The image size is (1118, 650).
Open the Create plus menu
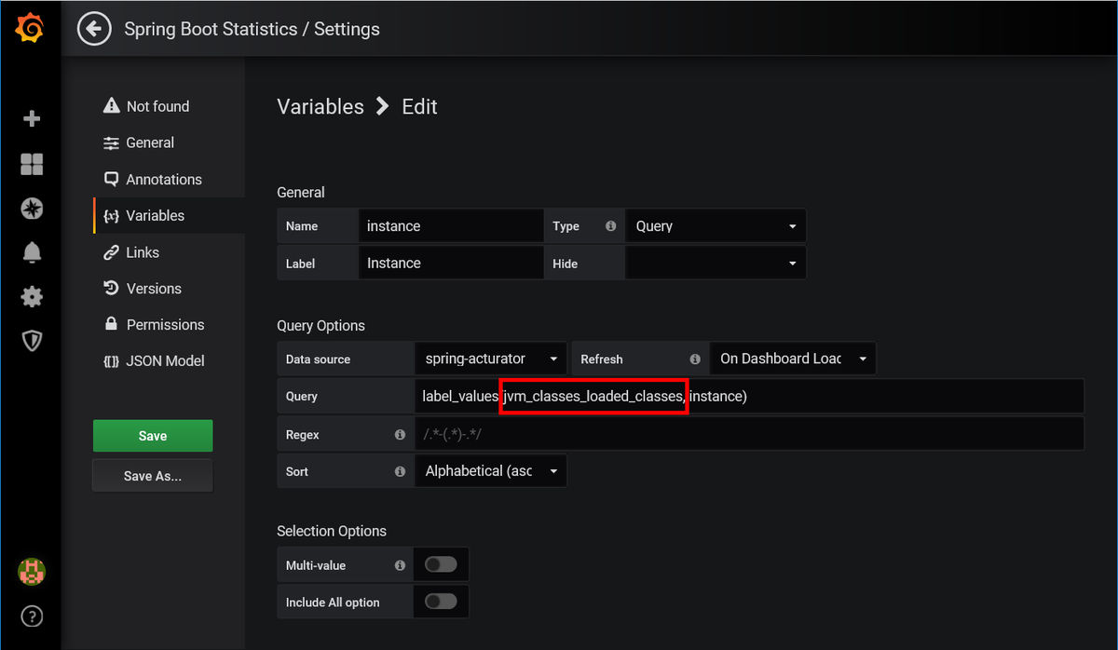pyautogui.click(x=32, y=119)
